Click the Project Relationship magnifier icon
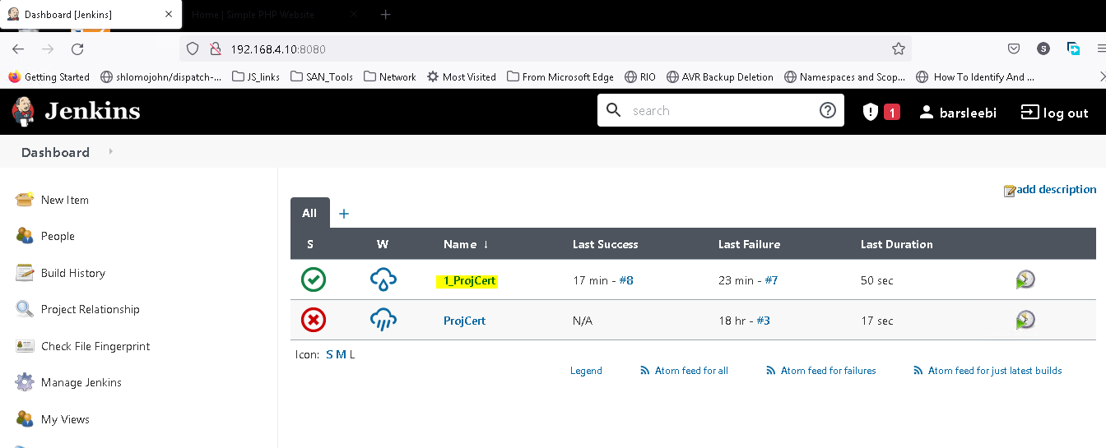 coord(25,309)
